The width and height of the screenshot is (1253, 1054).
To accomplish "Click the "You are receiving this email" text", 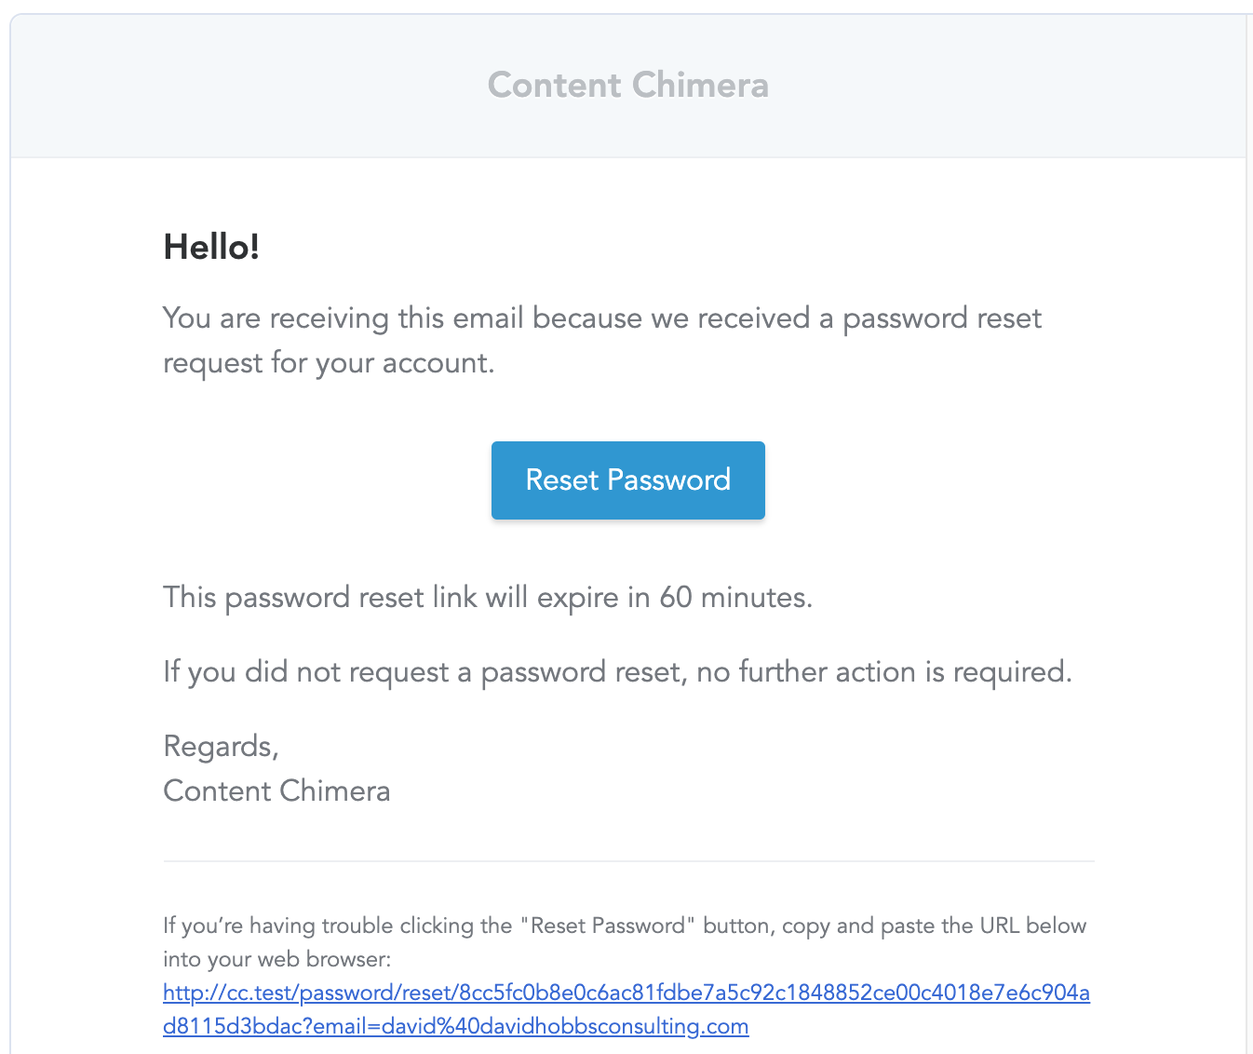I will click(344, 318).
